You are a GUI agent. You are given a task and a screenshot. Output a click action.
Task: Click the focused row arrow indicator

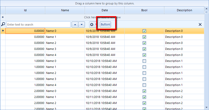pyautogui.click(x=3, y=31)
